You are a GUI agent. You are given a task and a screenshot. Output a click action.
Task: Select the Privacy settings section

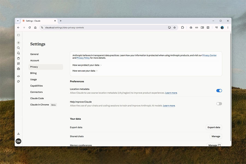[x=46, y=67]
